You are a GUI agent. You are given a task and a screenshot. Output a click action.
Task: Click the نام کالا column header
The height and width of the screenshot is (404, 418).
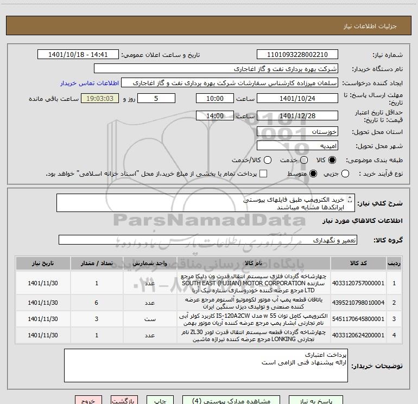pos(254,264)
